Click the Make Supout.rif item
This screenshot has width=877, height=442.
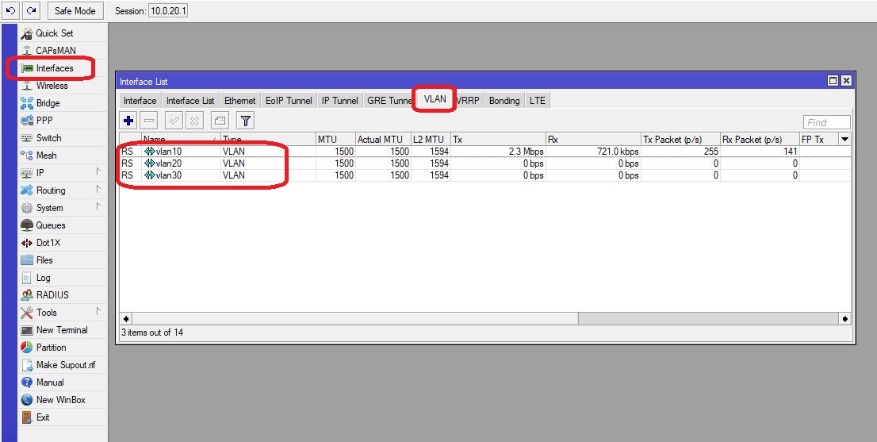(65, 365)
